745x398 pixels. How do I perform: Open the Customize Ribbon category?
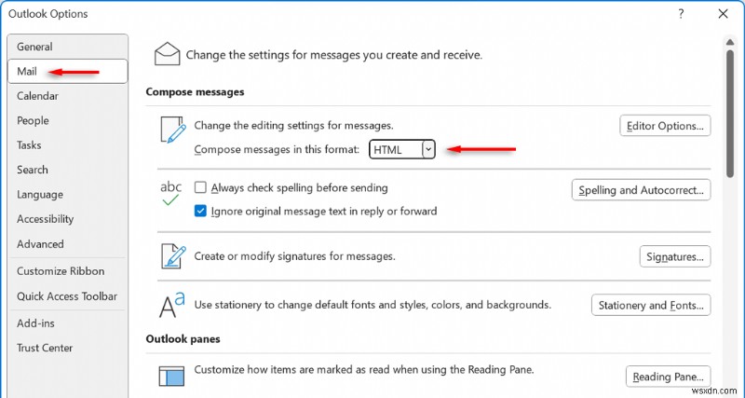pos(67,271)
